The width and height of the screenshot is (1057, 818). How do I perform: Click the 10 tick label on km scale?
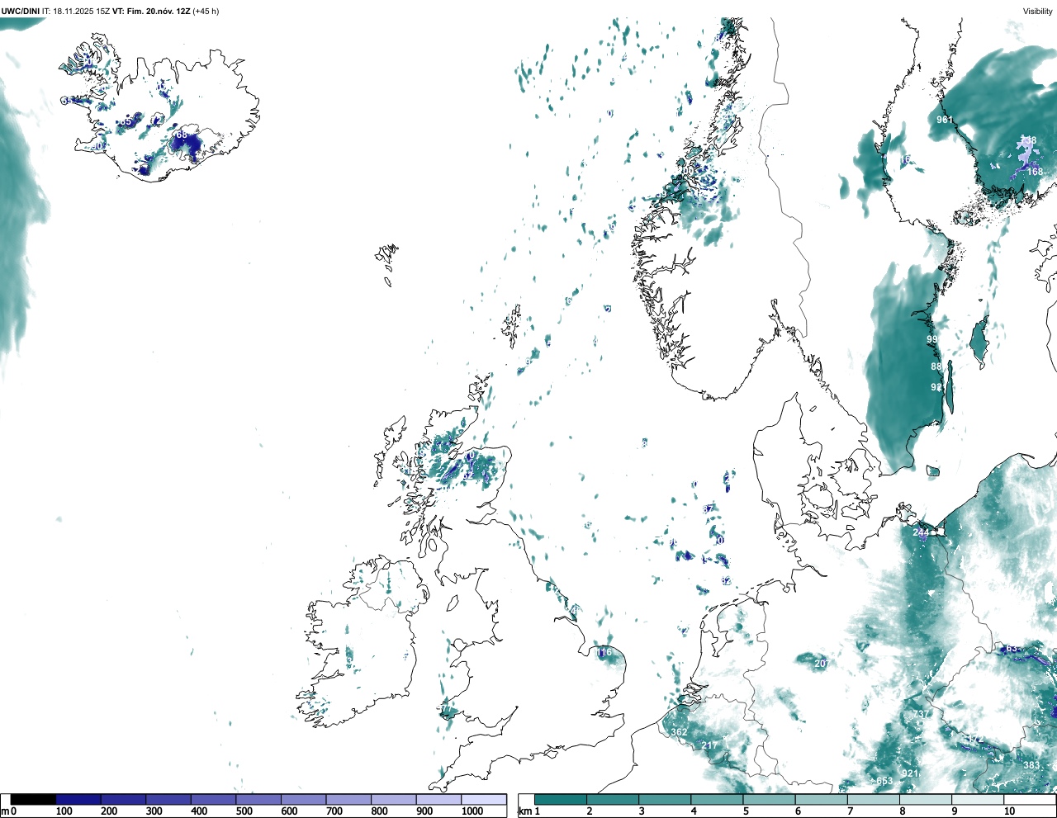tap(1009, 811)
